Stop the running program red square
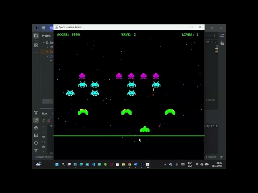Viewport: 258px width, 193px height. pos(49,121)
